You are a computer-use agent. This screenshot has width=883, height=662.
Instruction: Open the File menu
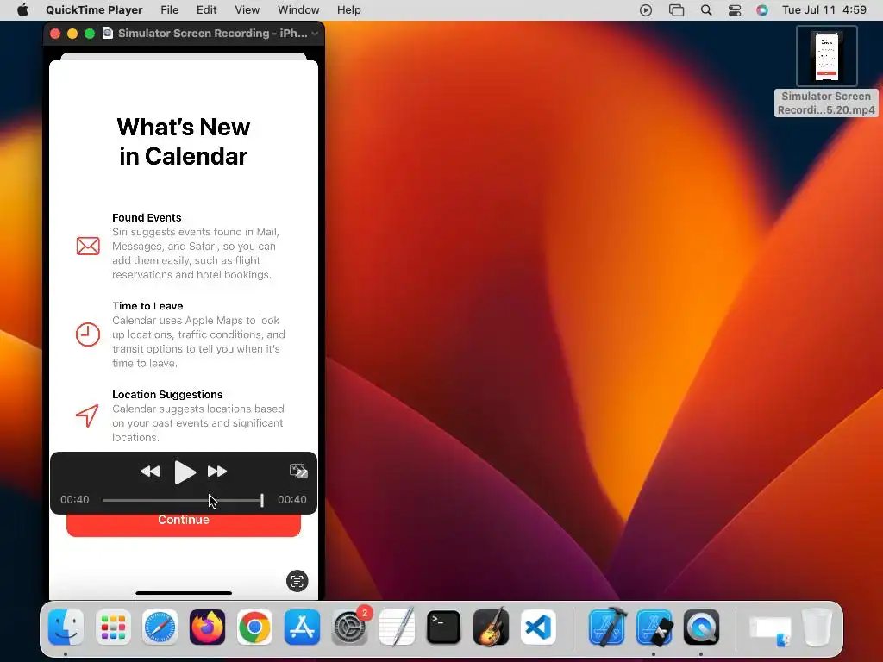coord(170,10)
